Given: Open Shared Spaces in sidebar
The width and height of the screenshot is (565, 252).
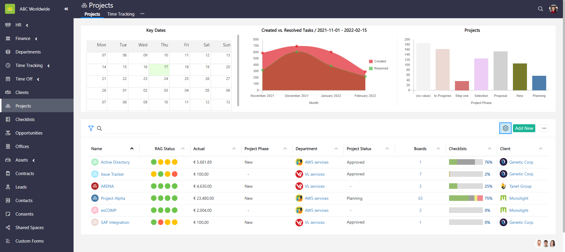Looking at the screenshot, I should click(29, 228).
